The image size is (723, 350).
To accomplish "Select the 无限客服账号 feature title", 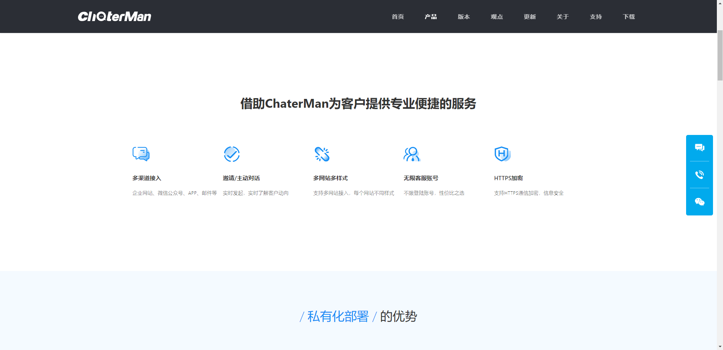I will pos(421,178).
